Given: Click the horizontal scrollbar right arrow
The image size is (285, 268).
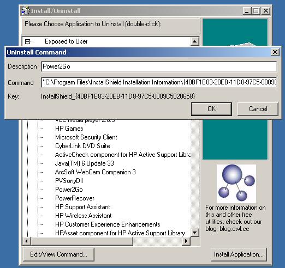Looking at the screenshot, I should (x=186, y=241).
